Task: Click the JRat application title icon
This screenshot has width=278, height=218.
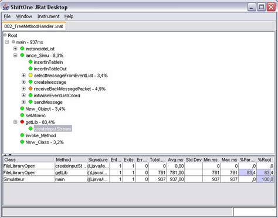Action: pos(6,7)
